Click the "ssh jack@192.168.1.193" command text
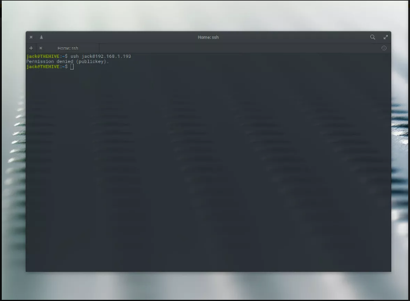Viewport: 410px width, 301px height. click(101, 56)
